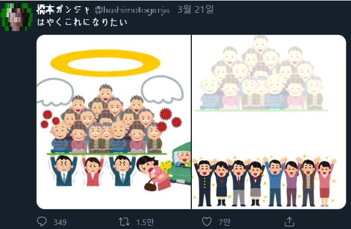Open the blurred @handle link
The image size is (351, 229).
[133, 11]
